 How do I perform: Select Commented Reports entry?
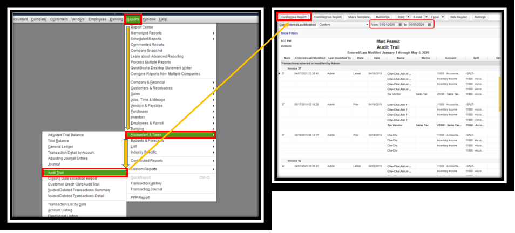[x=147, y=45]
